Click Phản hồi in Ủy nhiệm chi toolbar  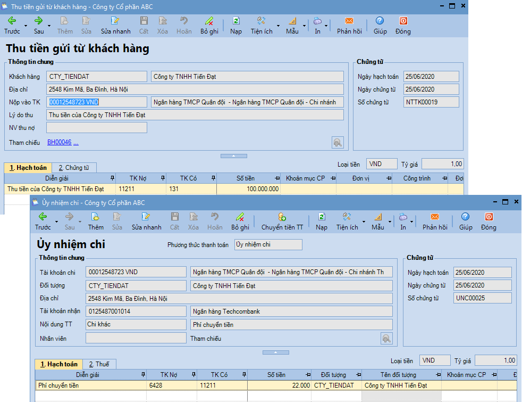pyautogui.click(x=435, y=221)
